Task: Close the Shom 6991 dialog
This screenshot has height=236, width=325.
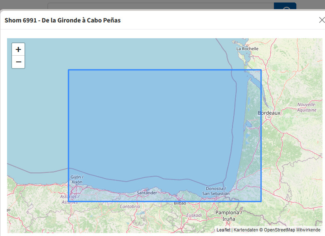Action: pos(321,20)
